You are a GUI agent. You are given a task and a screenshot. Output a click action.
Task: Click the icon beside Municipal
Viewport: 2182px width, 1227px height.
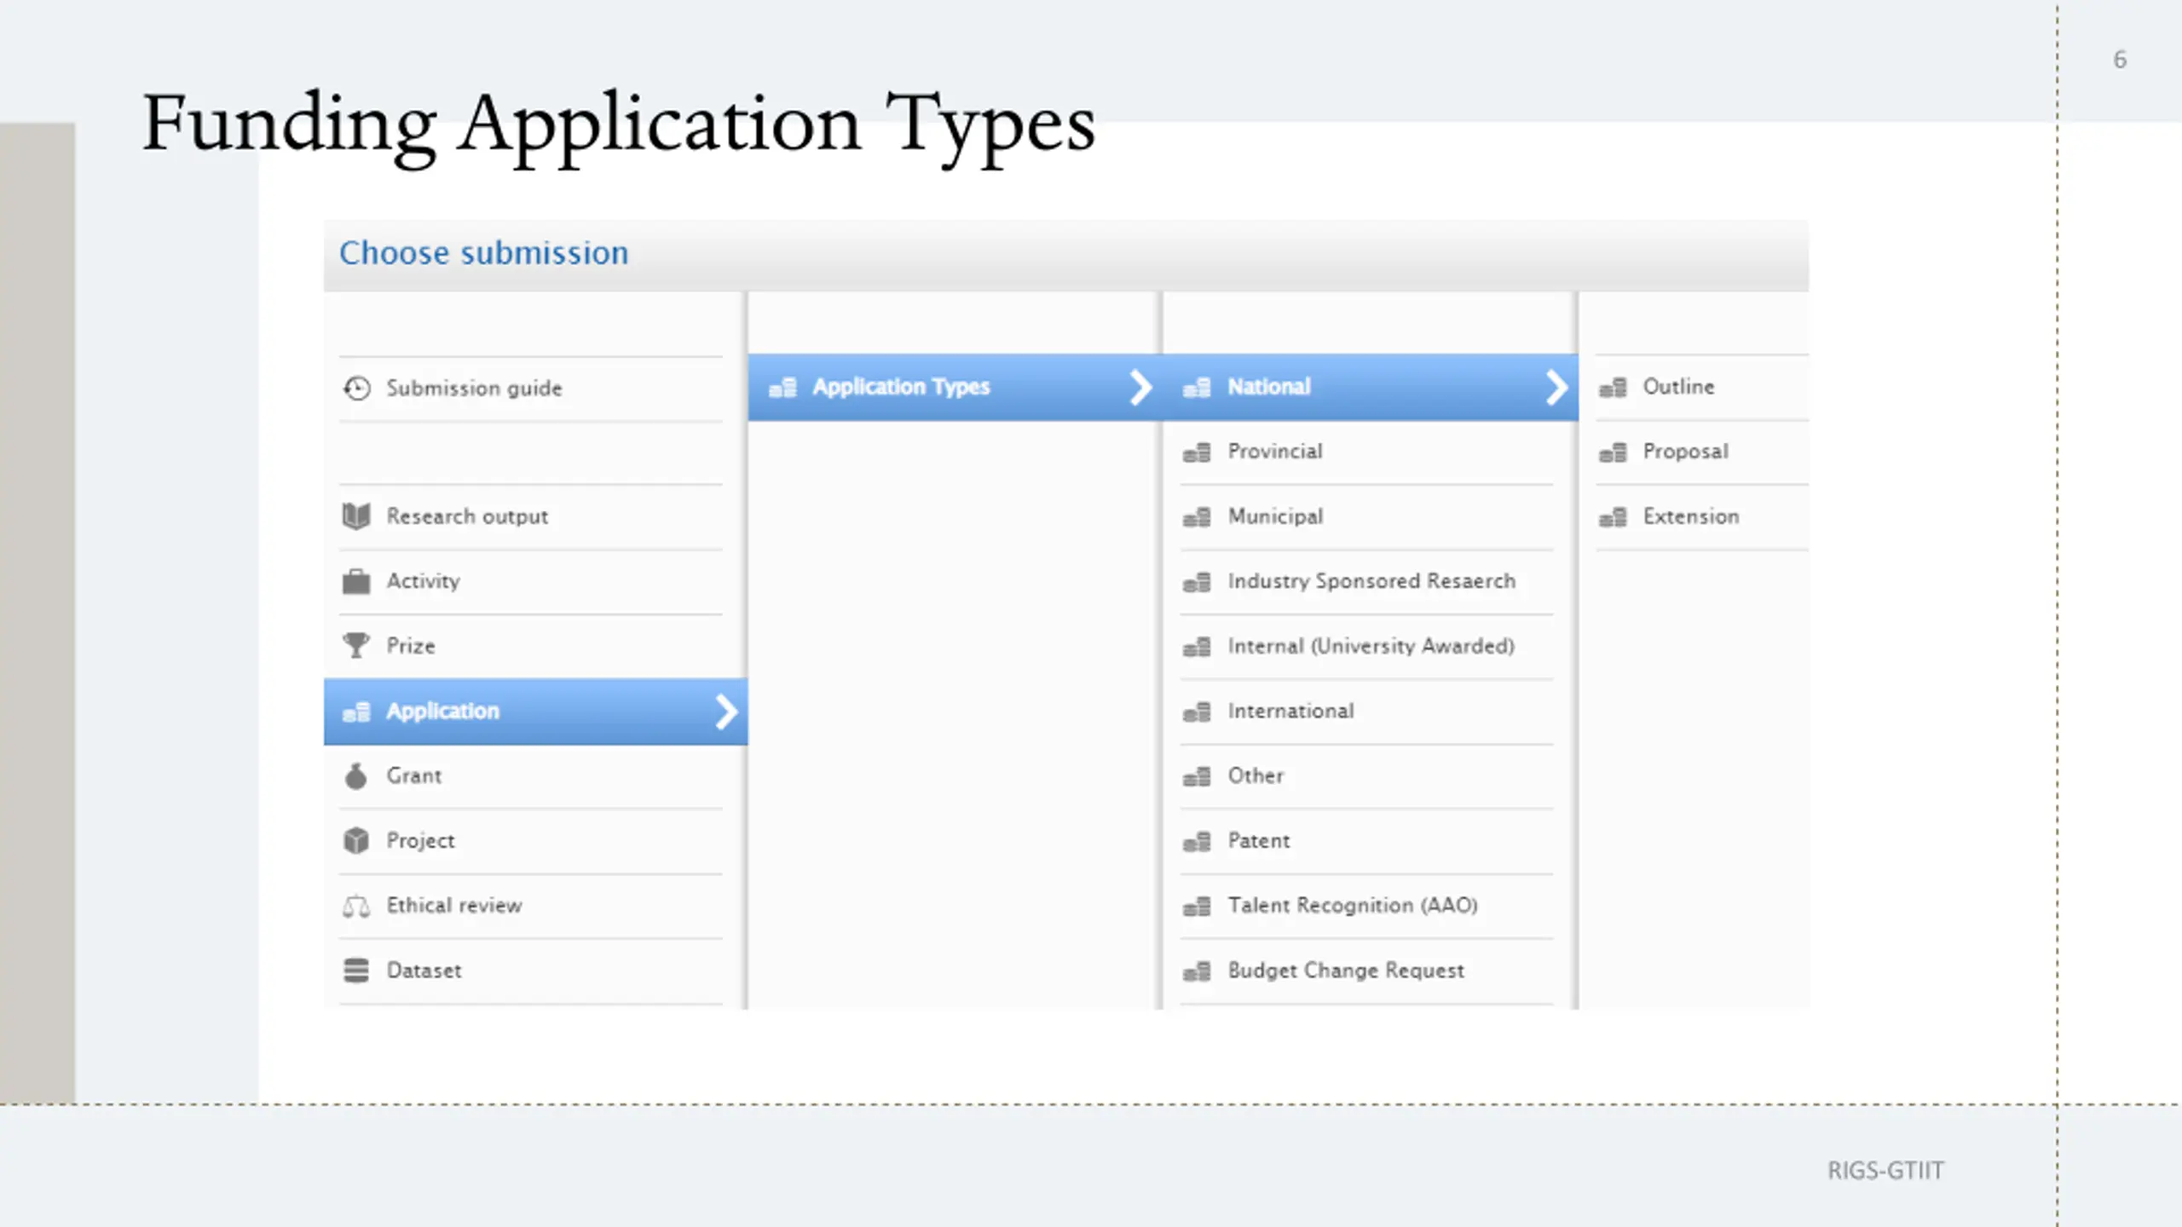pyautogui.click(x=1197, y=517)
